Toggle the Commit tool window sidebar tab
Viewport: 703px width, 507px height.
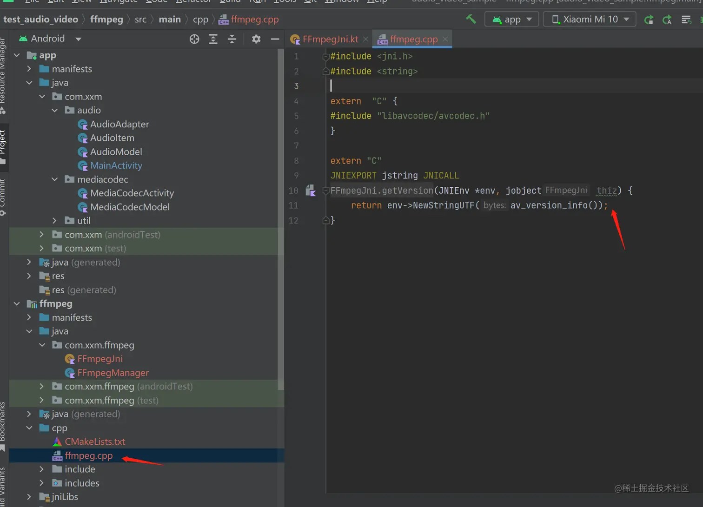tap(3, 197)
